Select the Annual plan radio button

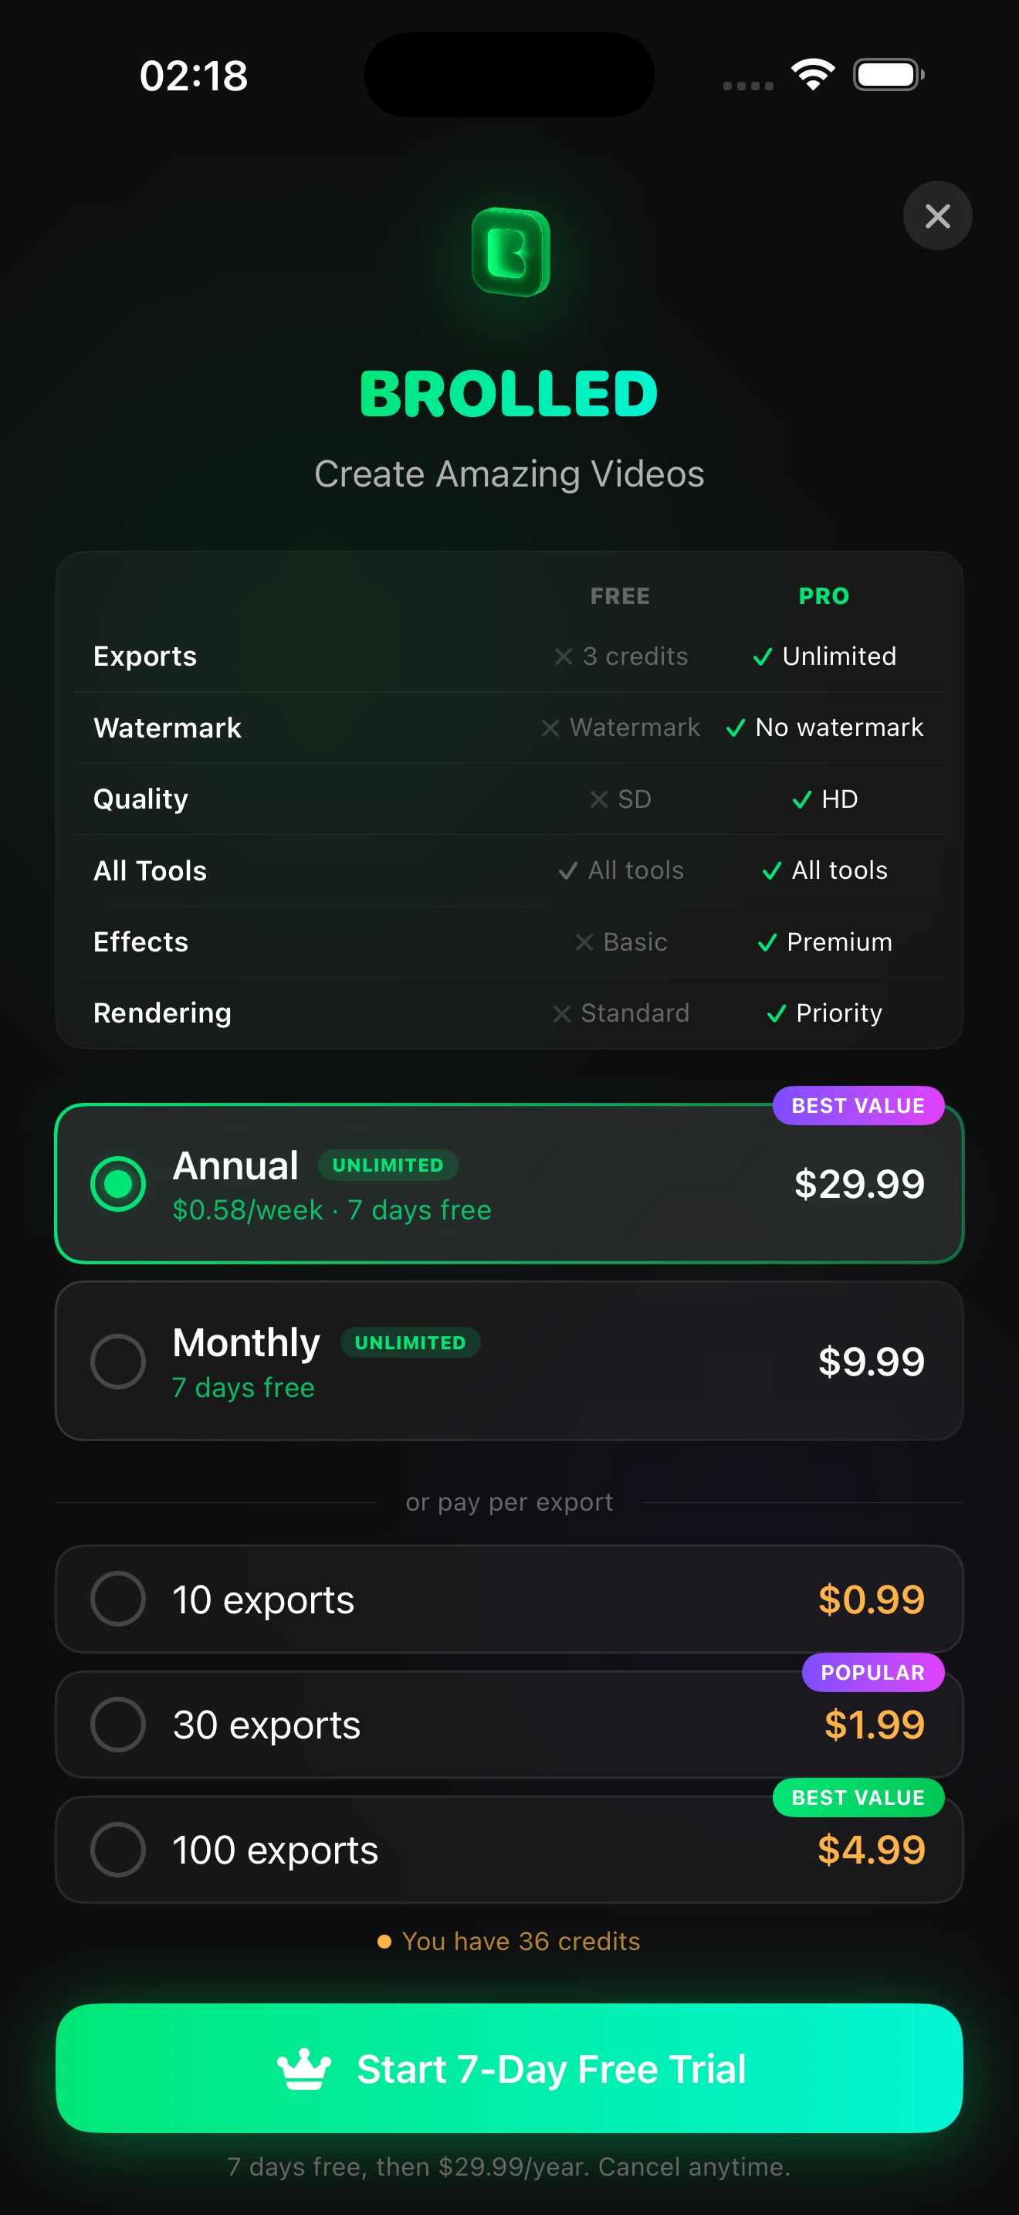117,1184
